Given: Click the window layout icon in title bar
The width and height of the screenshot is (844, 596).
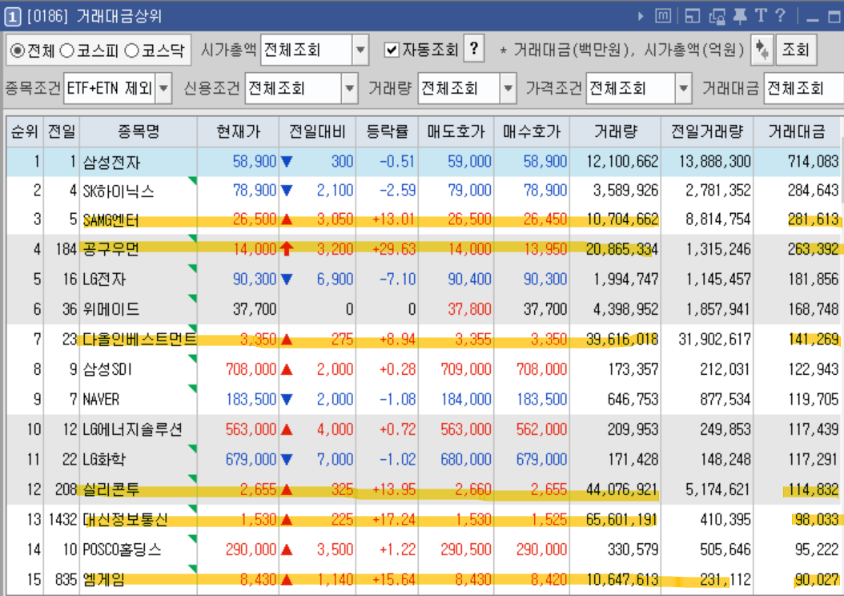Looking at the screenshot, I should [x=692, y=16].
